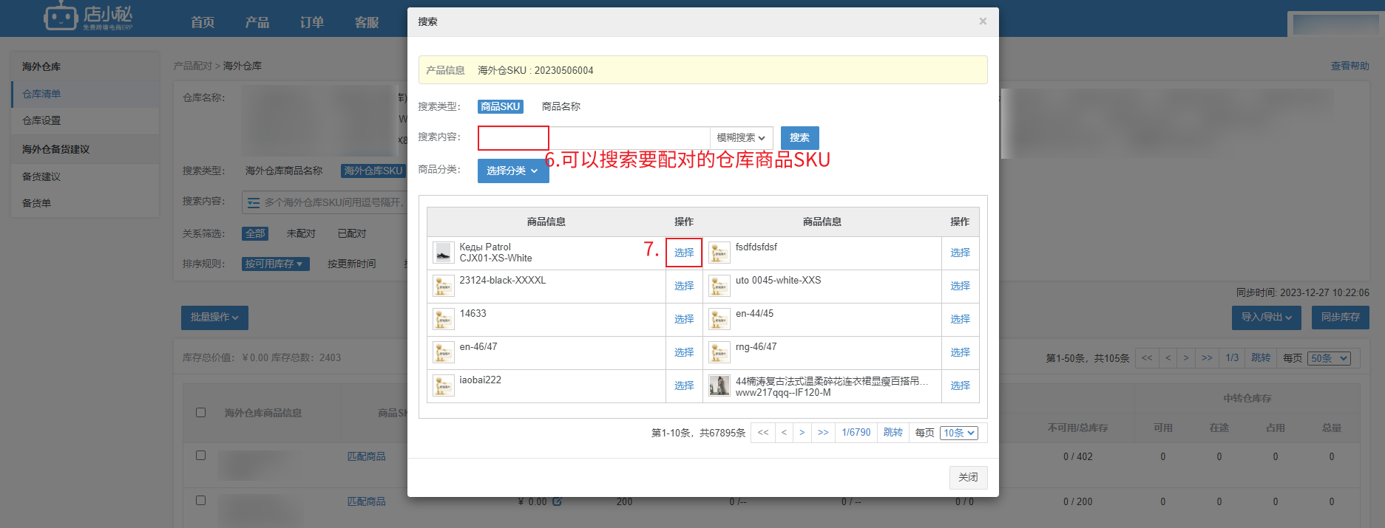Click the dress product thumbnail image

click(719, 385)
